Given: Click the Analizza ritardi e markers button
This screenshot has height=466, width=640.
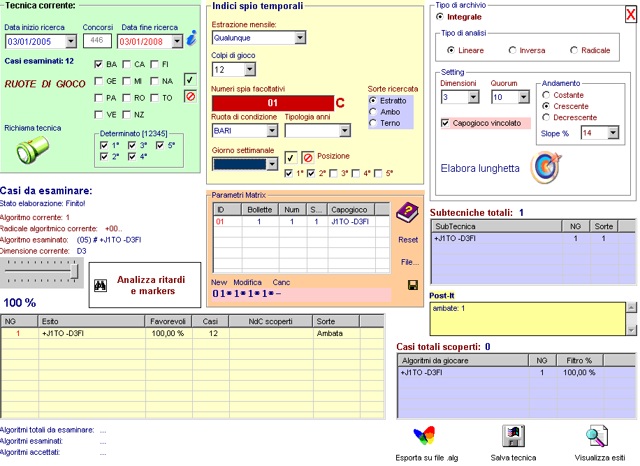Looking at the screenshot, I should pos(145,285).
